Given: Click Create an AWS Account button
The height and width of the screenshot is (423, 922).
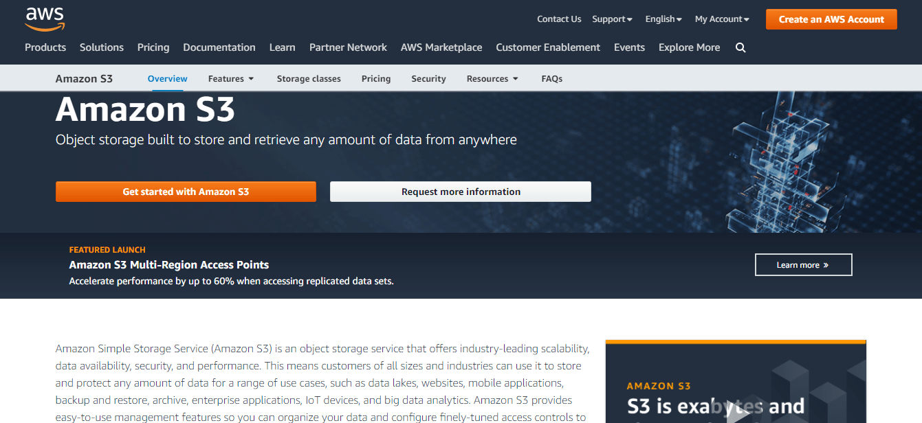Looking at the screenshot, I should pos(831,19).
